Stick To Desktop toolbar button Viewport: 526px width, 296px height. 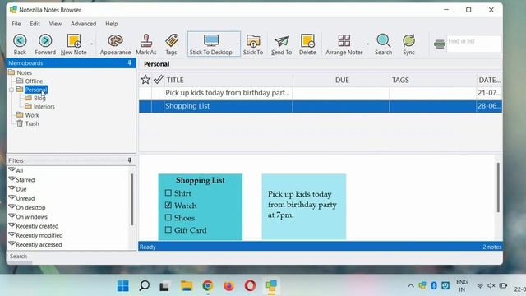click(211, 44)
